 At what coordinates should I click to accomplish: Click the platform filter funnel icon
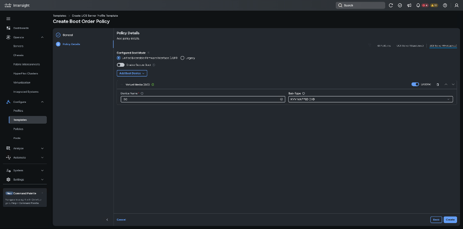click(370, 46)
